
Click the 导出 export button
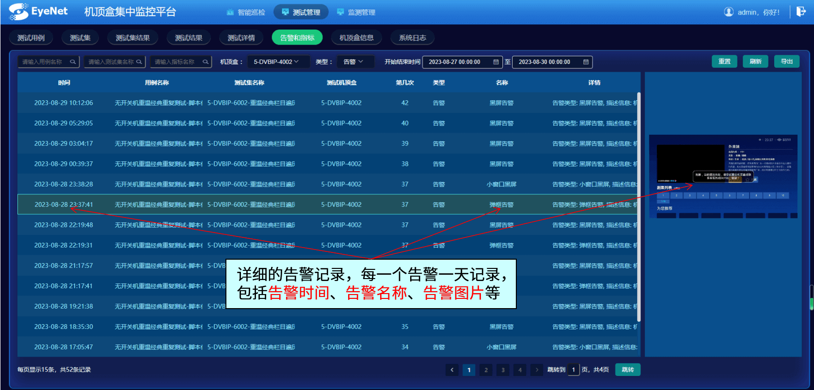(x=786, y=62)
